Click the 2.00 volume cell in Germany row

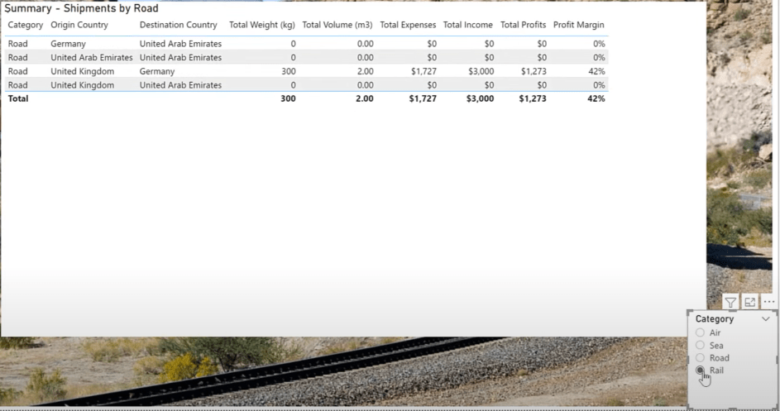365,71
